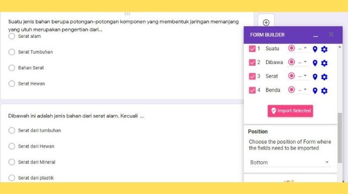
Task: Click the Serat label in Form Builder list
Action: [271, 76]
